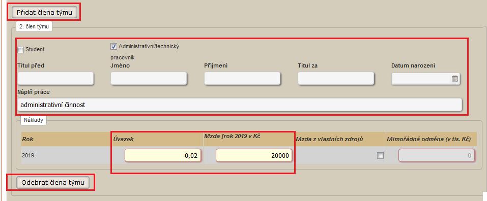Select the 2. člen týmu group label
The height and width of the screenshot is (201, 487).
34,26
